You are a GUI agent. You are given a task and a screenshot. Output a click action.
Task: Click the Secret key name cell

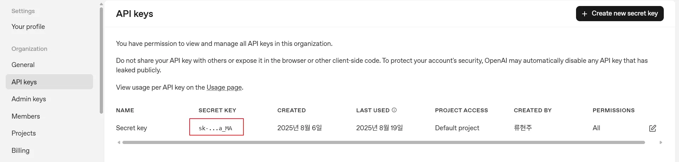(x=131, y=128)
